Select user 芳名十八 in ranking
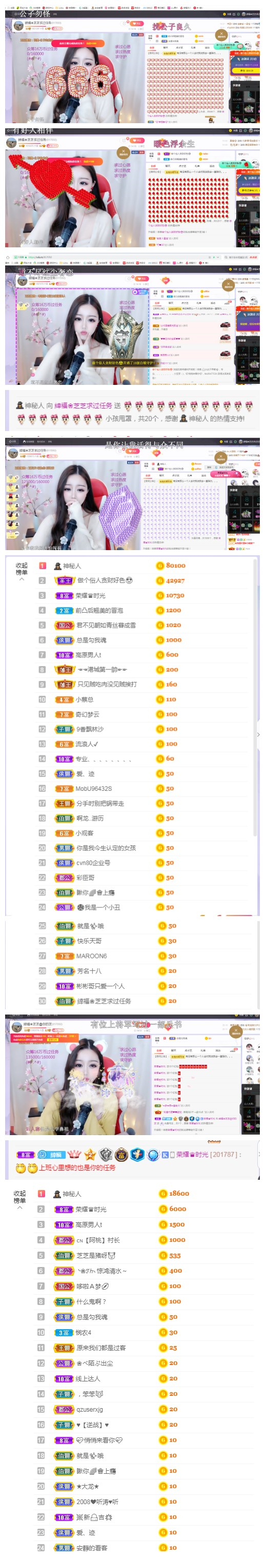The image size is (265, 1559). click(x=89, y=971)
